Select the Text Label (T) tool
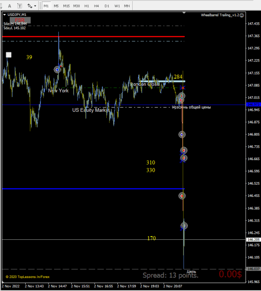 [x=20, y=6]
